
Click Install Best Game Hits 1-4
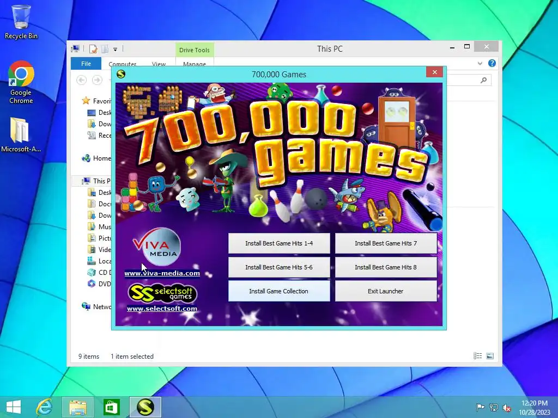[x=279, y=243]
